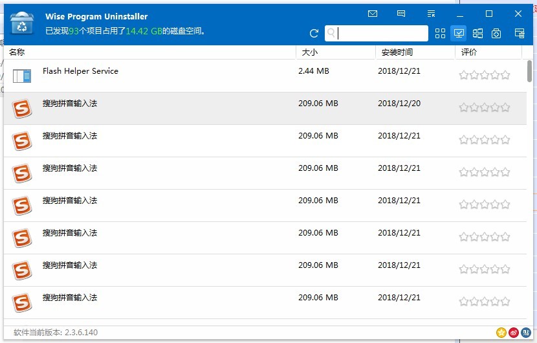Image resolution: width=537 pixels, height=343 pixels.
Task: Maximize the Wise Program Uninstaller window
Action: click(x=489, y=14)
